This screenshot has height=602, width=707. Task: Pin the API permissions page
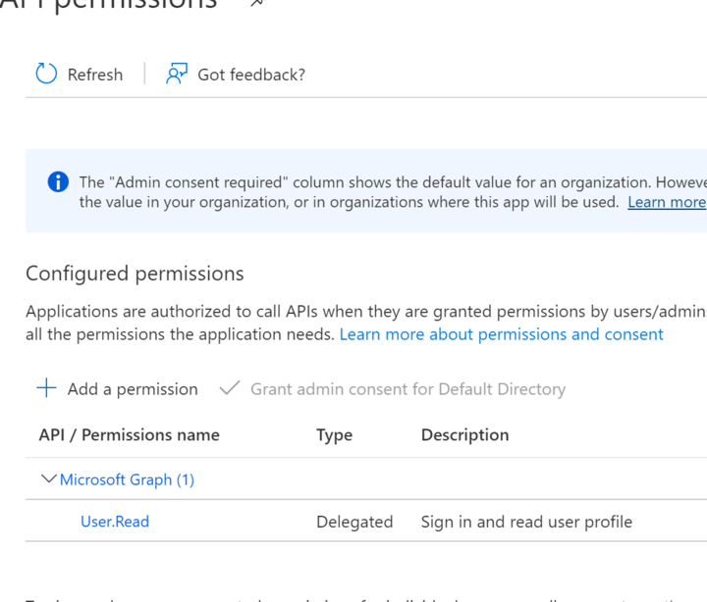[x=257, y=3]
